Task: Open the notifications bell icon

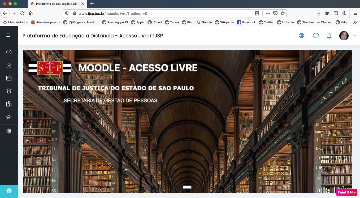Action: (329, 36)
